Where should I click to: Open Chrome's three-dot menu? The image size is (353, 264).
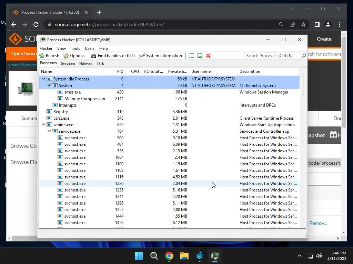[339, 24]
